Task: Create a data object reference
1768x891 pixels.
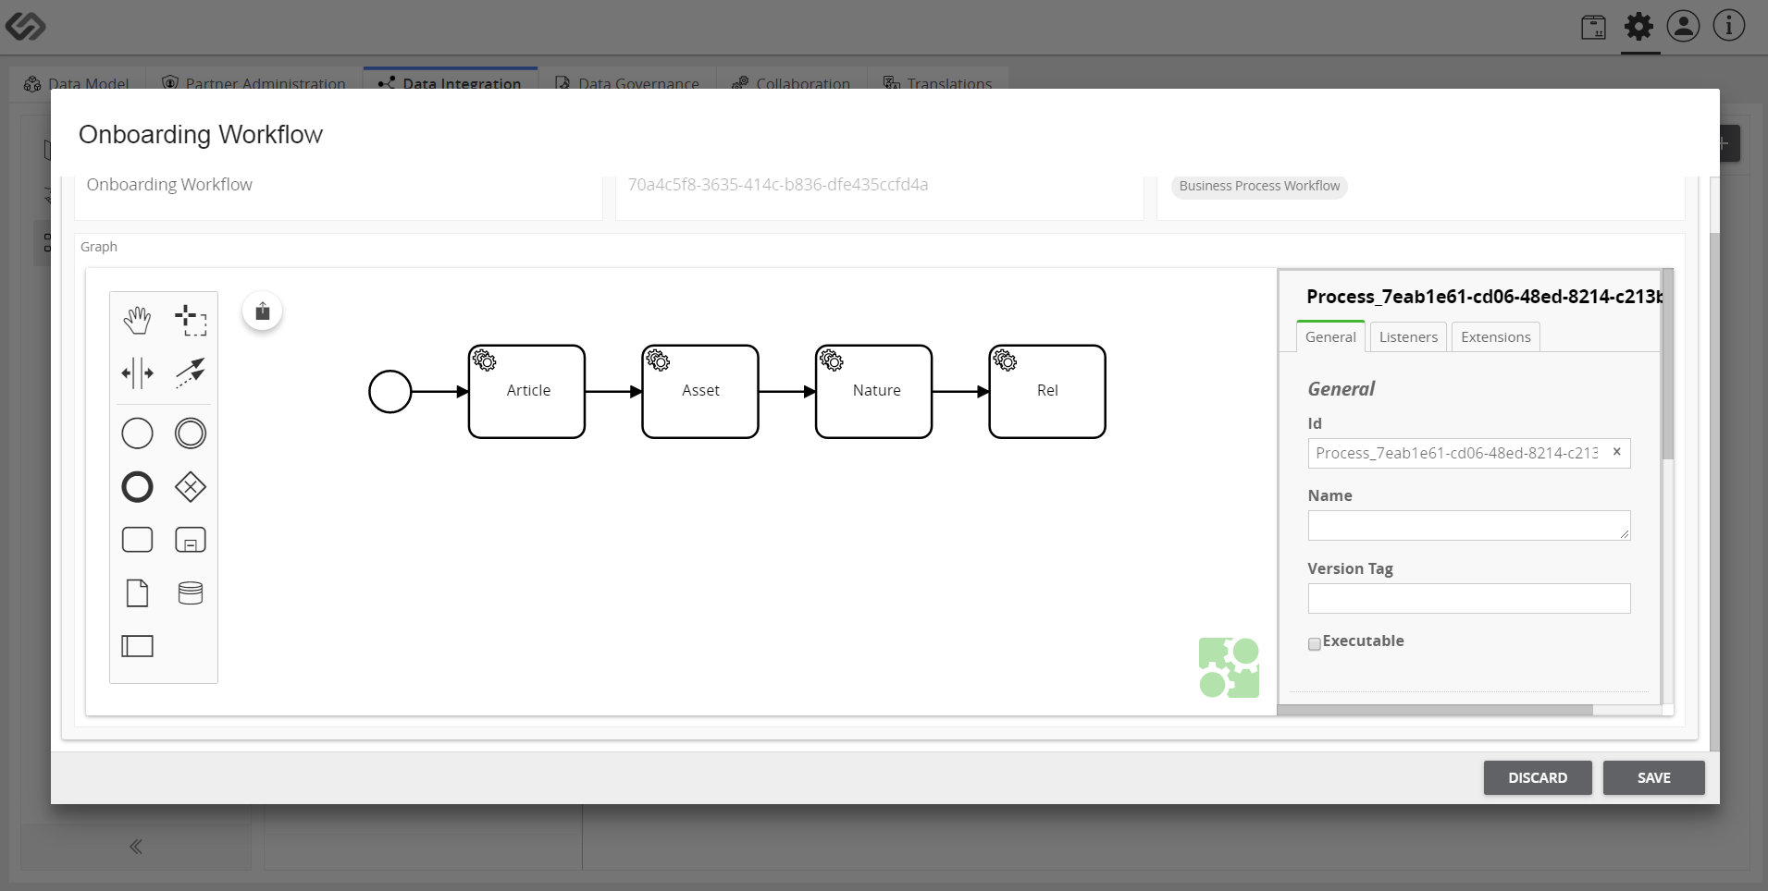Action: point(137,592)
